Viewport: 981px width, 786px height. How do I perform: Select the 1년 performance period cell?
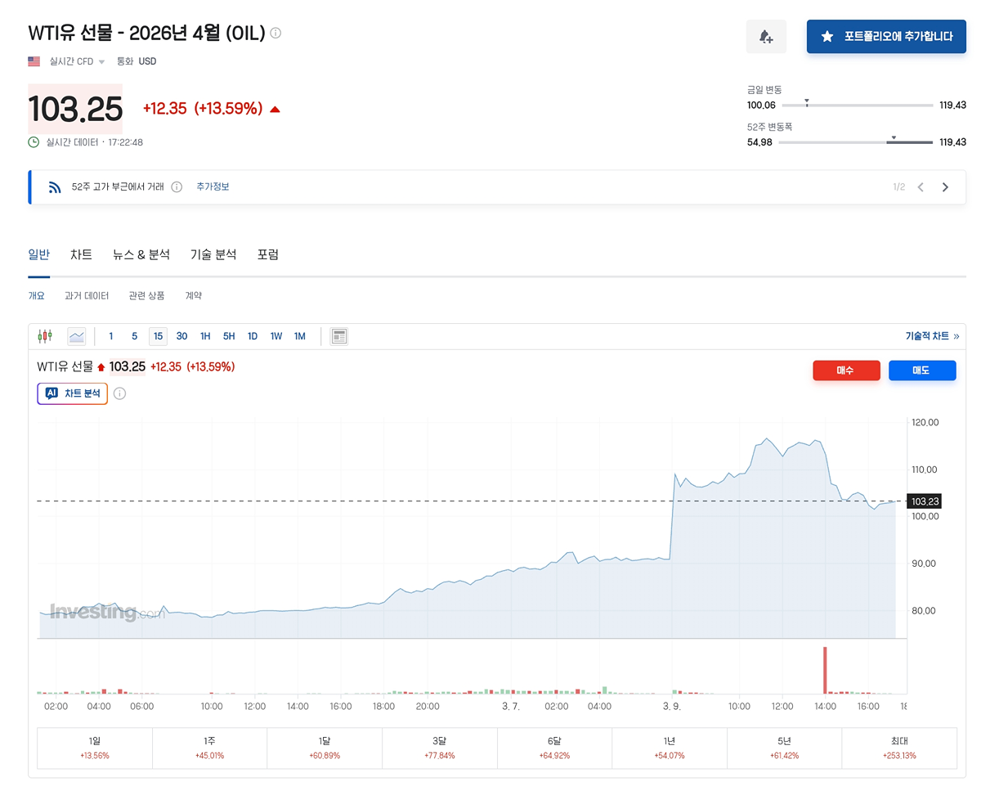click(670, 748)
